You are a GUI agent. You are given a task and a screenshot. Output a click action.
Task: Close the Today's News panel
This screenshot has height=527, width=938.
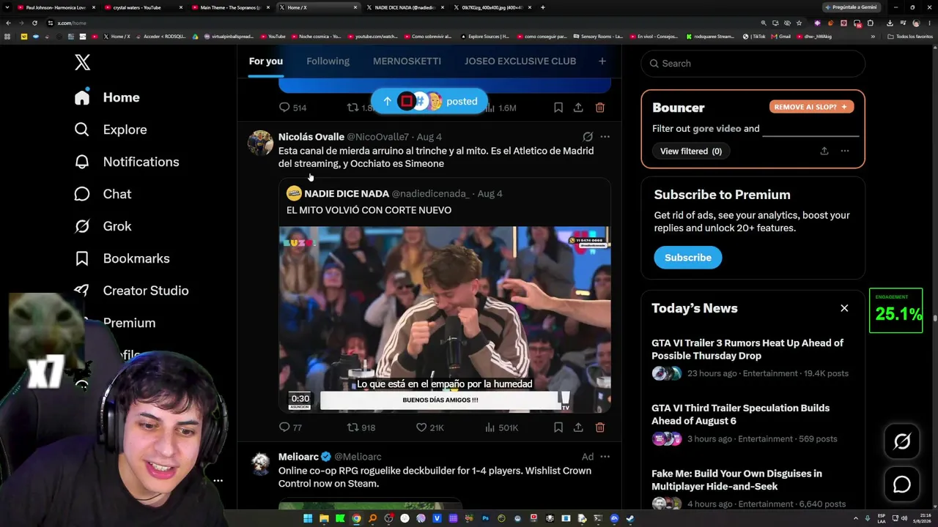pos(844,308)
